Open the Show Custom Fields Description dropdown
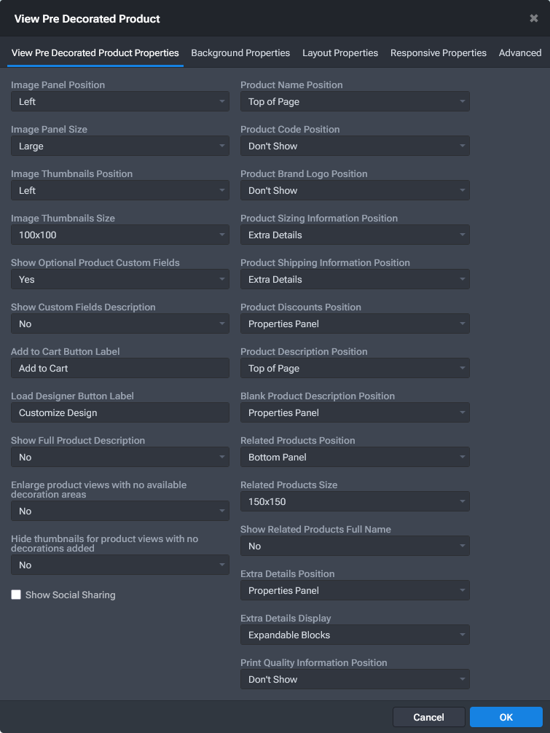The height and width of the screenshot is (733, 550). pyautogui.click(x=119, y=324)
